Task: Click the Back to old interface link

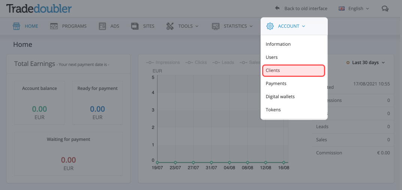Action: coord(306,9)
